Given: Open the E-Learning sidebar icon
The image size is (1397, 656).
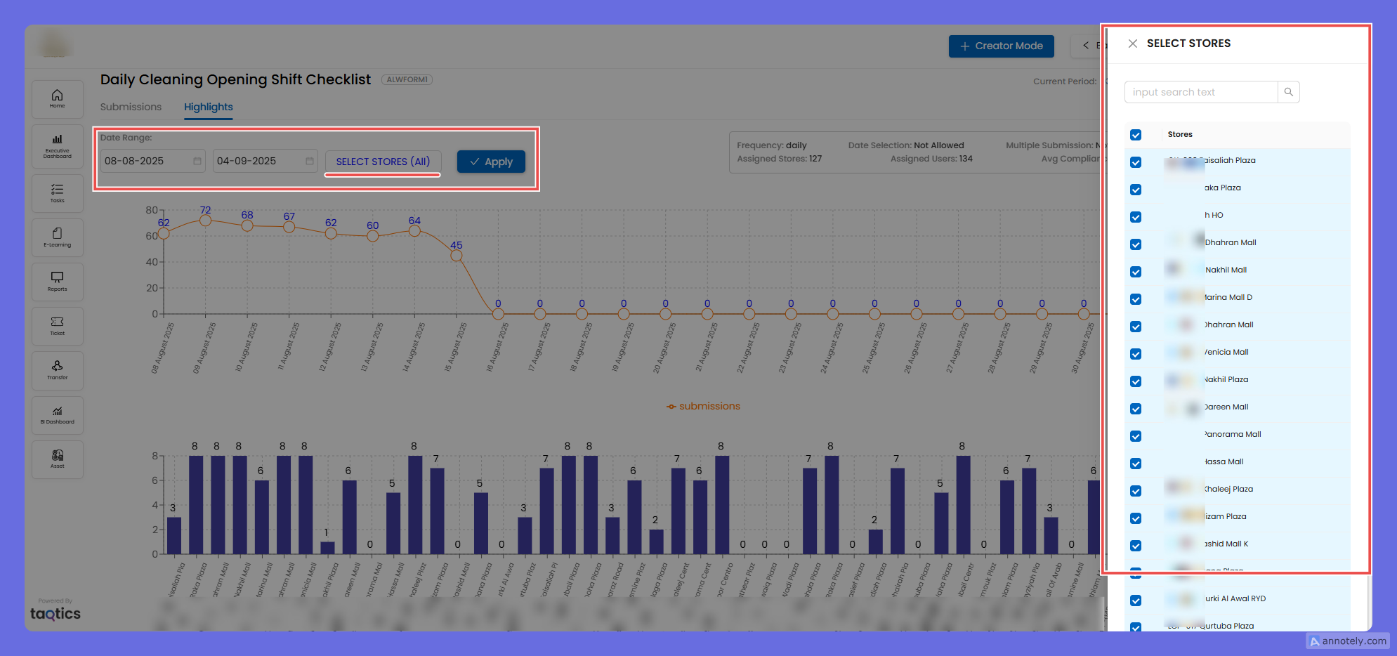Looking at the screenshot, I should click(58, 237).
